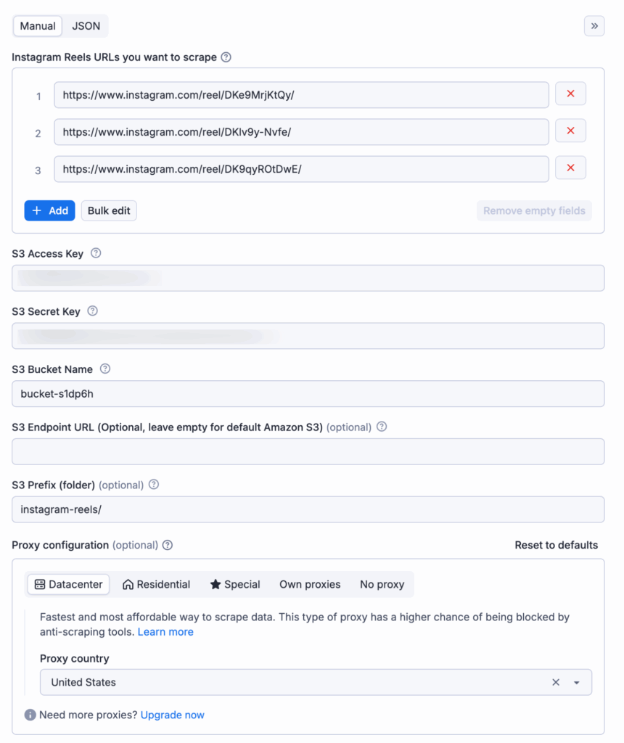This screenshot has width=624, height=743.
Task: Select the Special proxy option
Action: click(235, 584)
